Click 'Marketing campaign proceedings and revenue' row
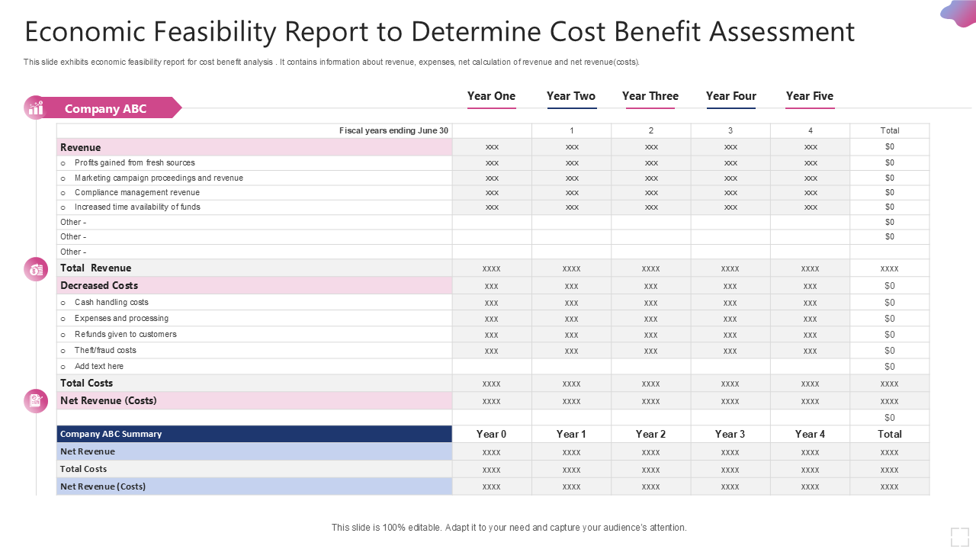The height and width of the screenshot is (549, 976). coord(255,178)
